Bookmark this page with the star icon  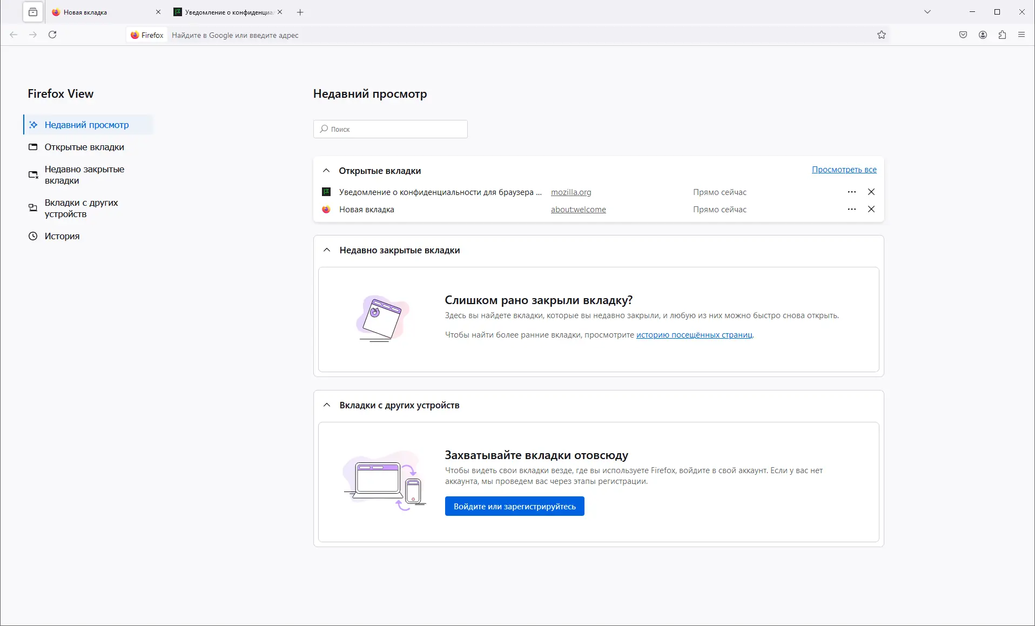881,35
